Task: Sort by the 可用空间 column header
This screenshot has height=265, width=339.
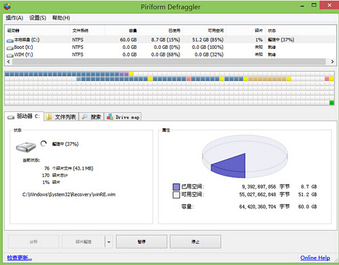Action: (204, 30)
